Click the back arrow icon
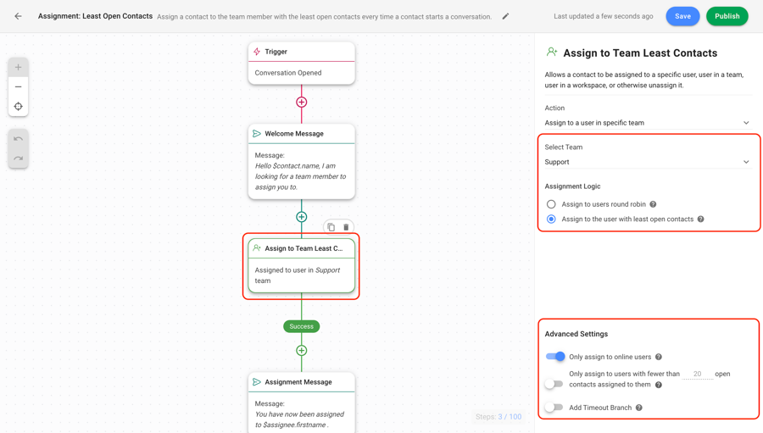This screenshot has width=763, height=433. pos(18,16)
